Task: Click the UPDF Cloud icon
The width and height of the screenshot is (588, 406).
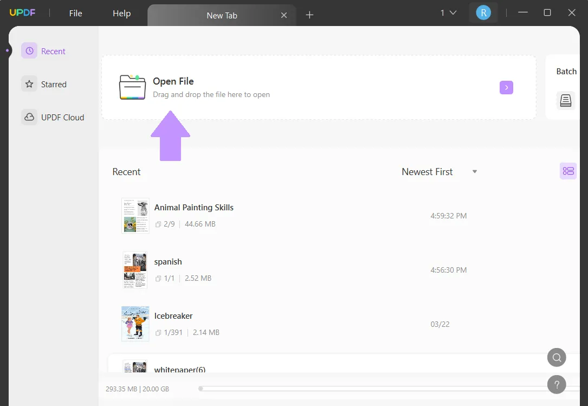Action: [29, 117]
